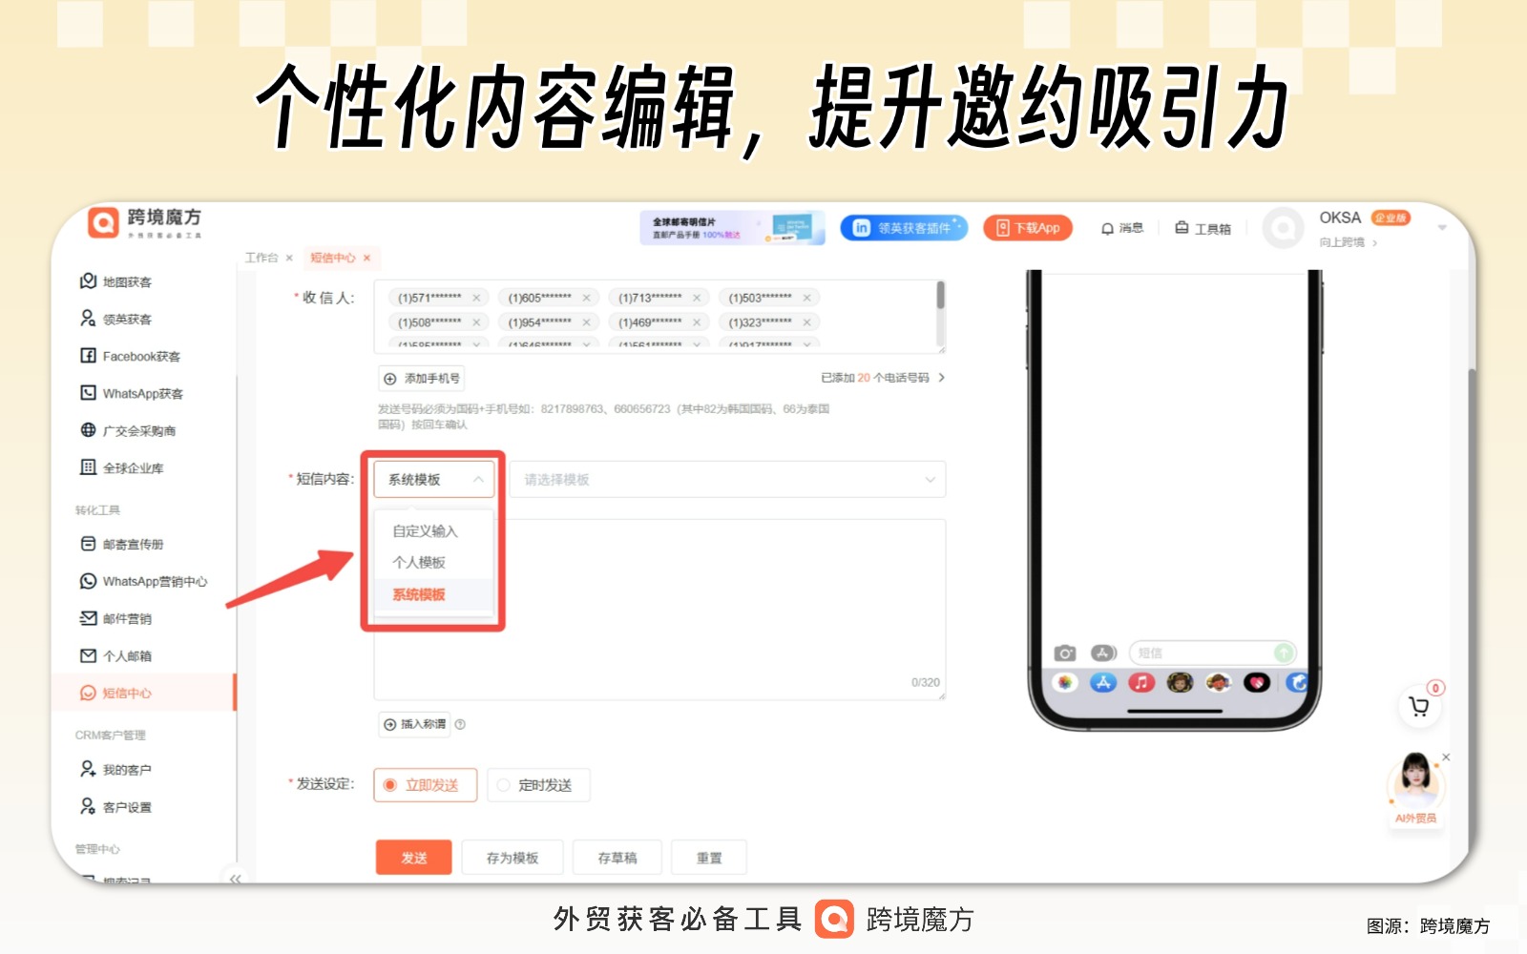Open 地图获客 map icon in sidebar
The width and height of the screenshot is (1527, 954).
pos(89,281)
